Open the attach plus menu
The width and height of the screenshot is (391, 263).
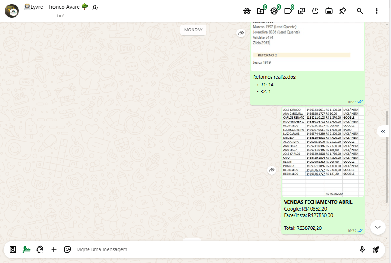(54, 249)
